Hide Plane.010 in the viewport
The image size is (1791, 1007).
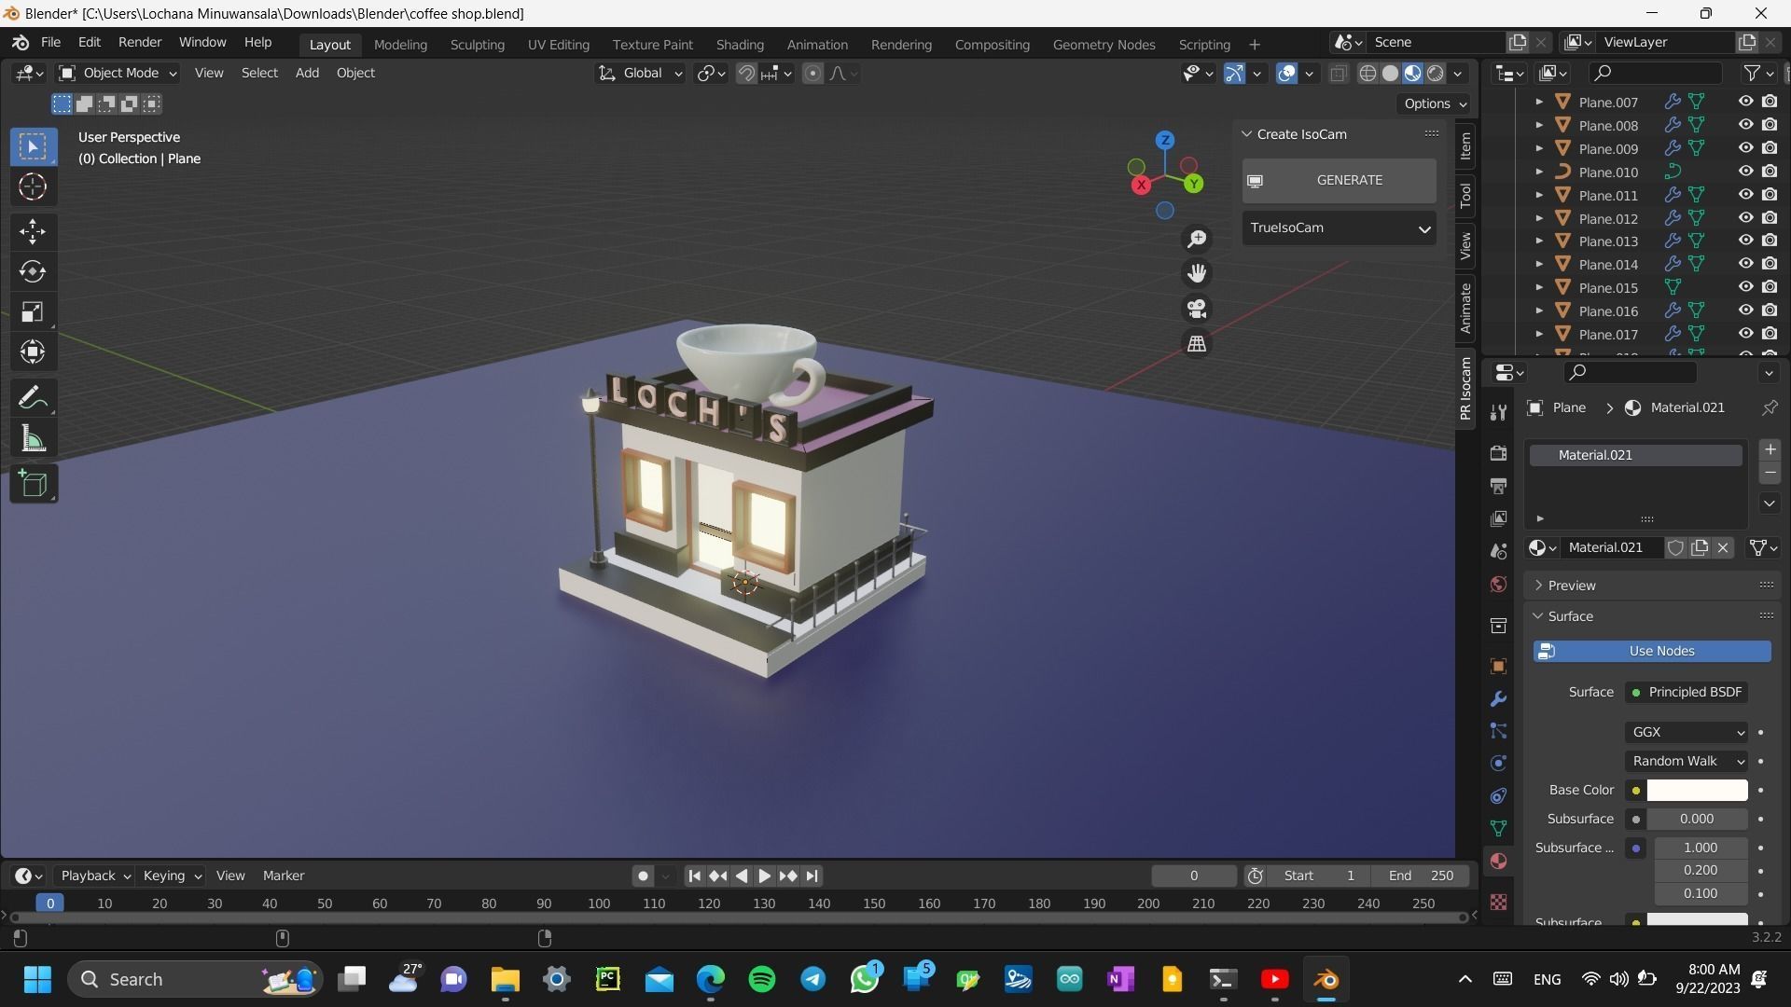pyautogui.click(x=1745, y=172)
